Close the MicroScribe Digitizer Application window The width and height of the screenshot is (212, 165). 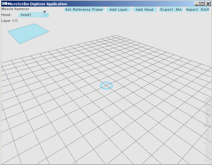pos(208,4)
